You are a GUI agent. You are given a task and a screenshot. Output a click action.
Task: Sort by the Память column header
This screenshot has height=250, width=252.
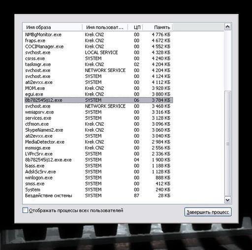(158, 27)
